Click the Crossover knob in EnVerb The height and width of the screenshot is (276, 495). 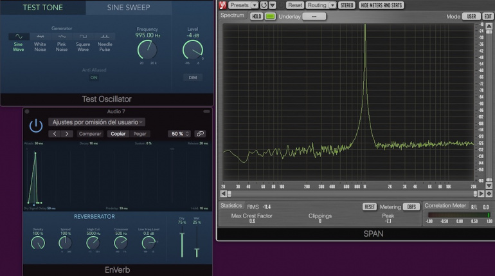121,243
